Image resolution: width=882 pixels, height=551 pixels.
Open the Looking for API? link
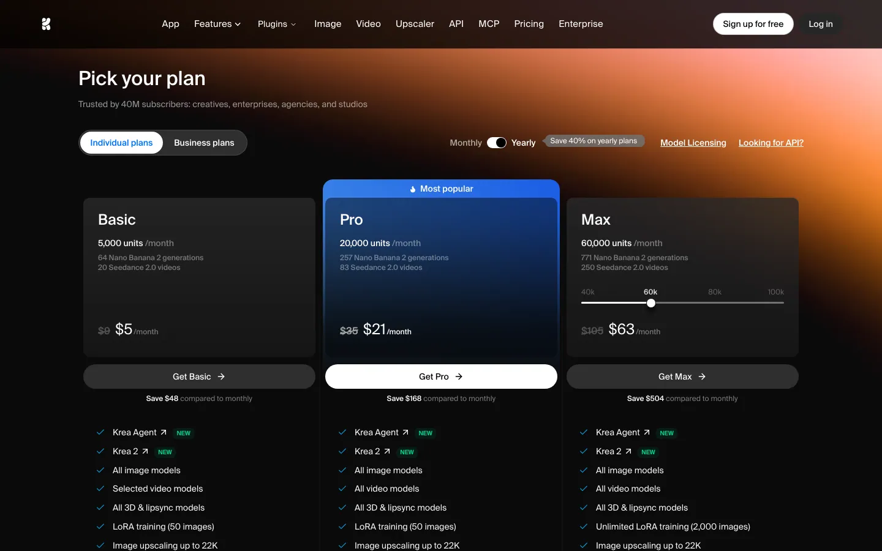[771, 143]
